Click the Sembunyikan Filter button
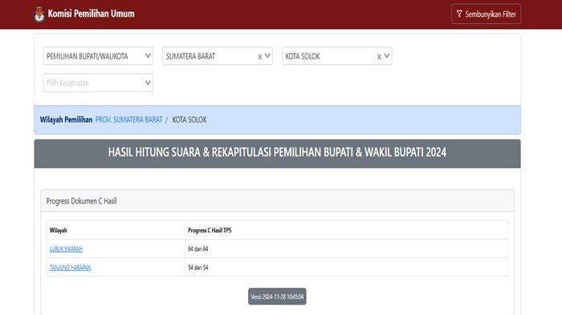This screenshot has width=562, height=315. 486,14
